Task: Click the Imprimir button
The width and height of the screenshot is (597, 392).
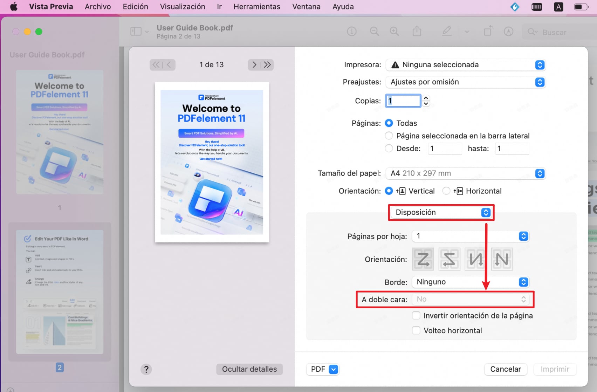Action: [555, 369]
